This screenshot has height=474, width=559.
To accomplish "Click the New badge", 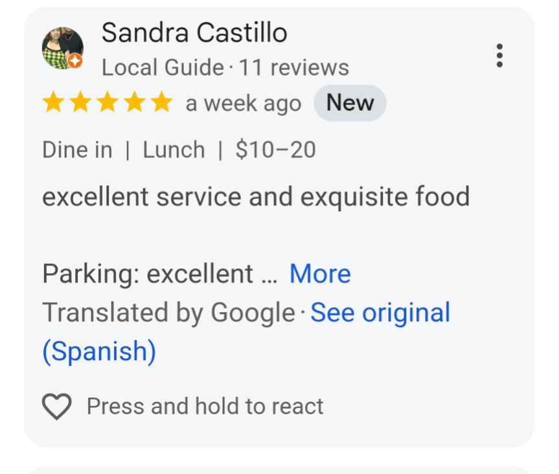I will 350,103.
